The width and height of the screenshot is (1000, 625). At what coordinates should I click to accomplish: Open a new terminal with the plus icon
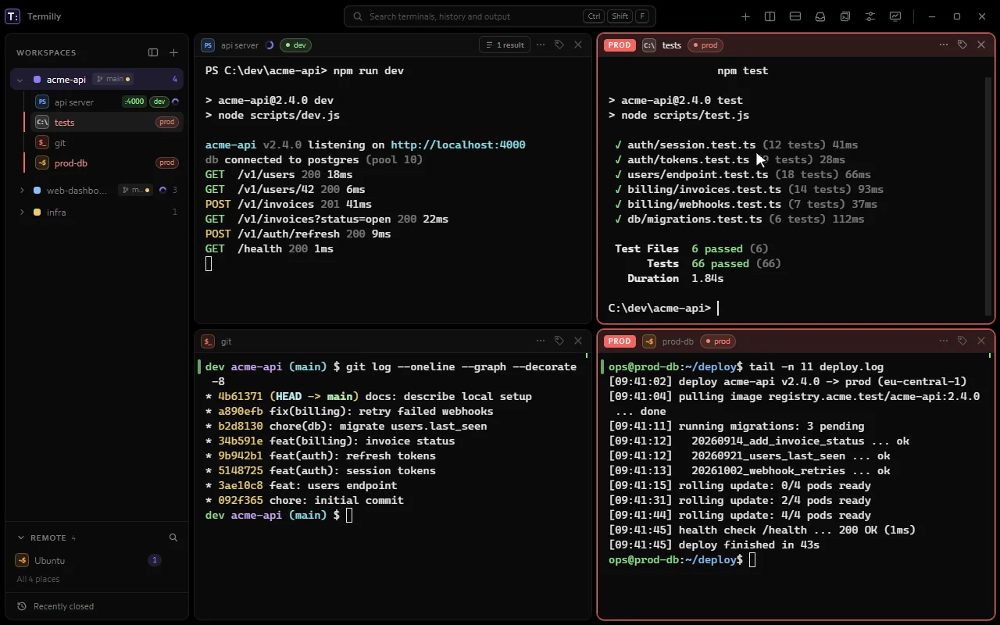(x=745, y=16)
